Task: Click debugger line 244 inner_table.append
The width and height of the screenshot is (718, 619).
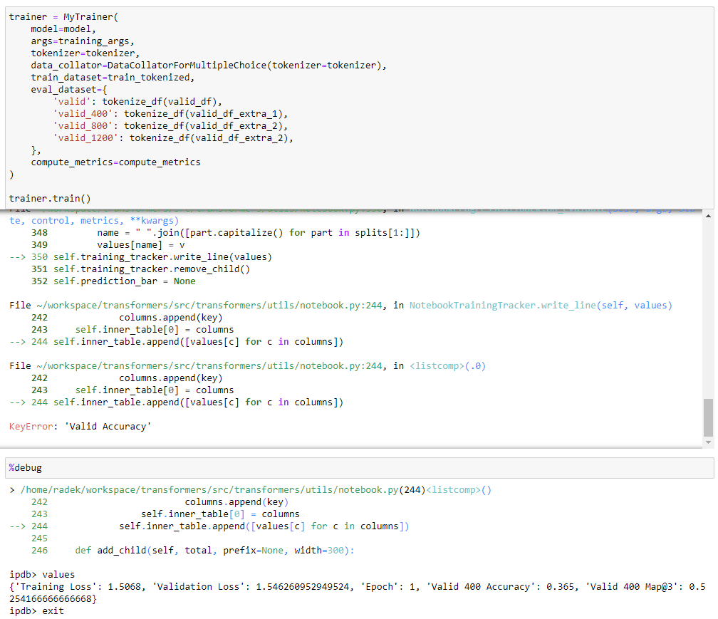Action: 209,526
